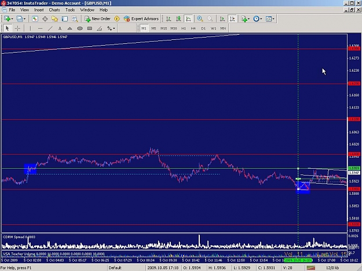Click the green 1.5959 price label

(354, 168)
